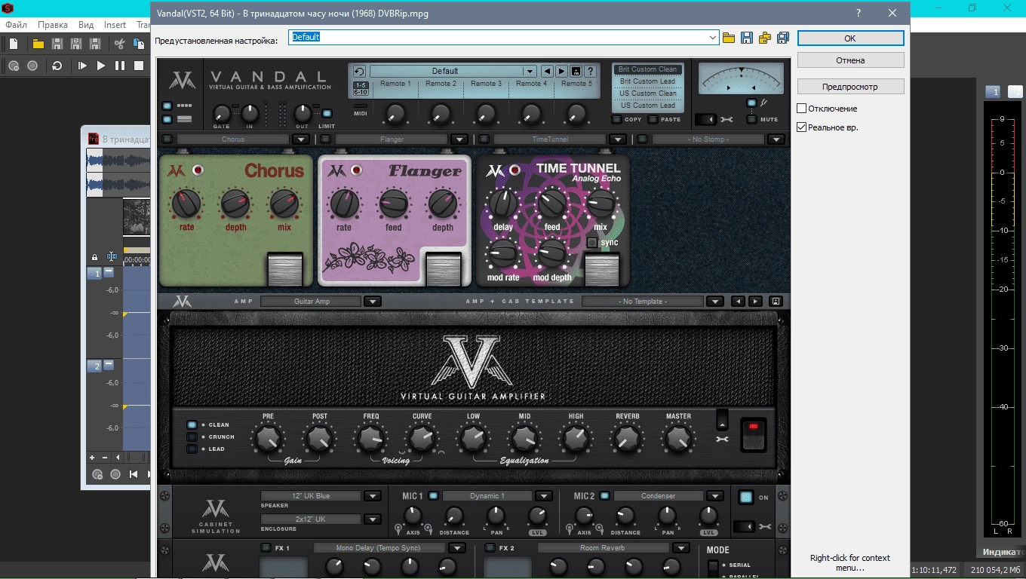Open No Stomp slot dropdown
1026x579 pixels.
coord(776,139)
